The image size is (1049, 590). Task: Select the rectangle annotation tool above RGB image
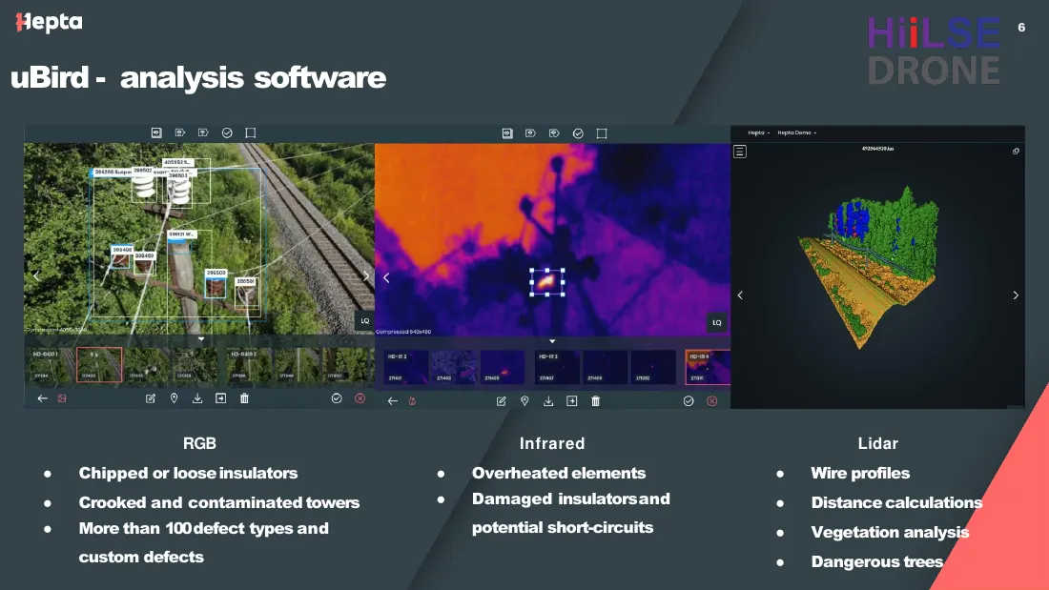[250, 133]
